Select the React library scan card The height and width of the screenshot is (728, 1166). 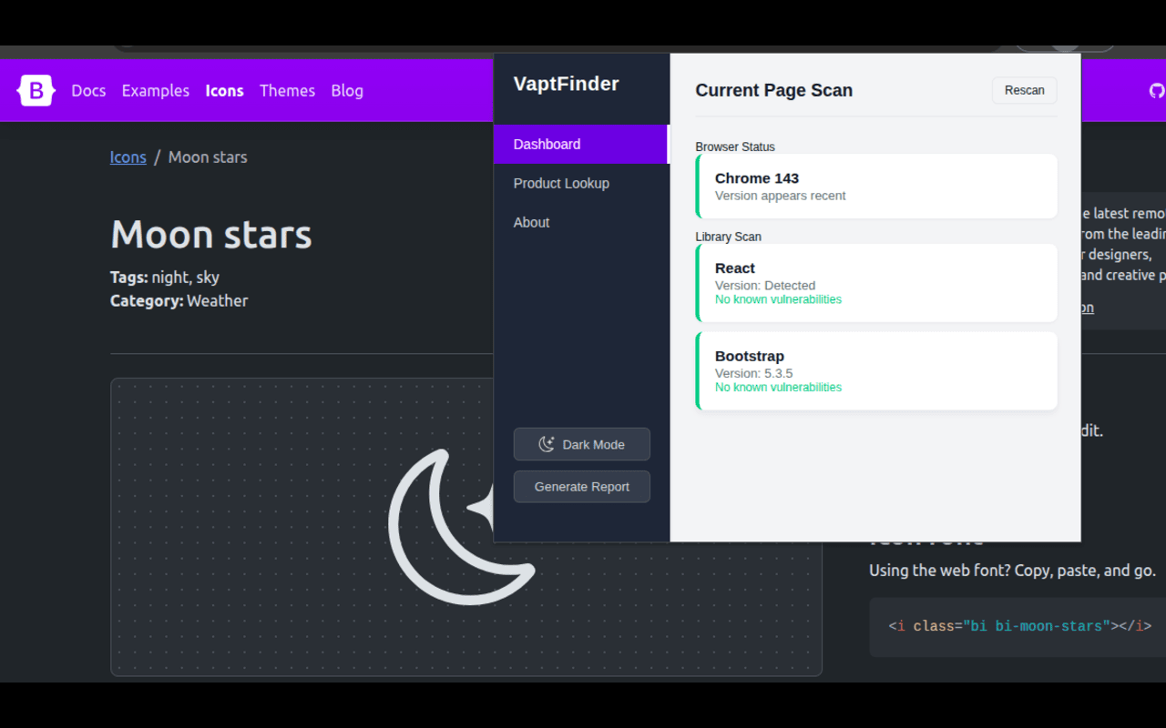[x=876, y=282]
